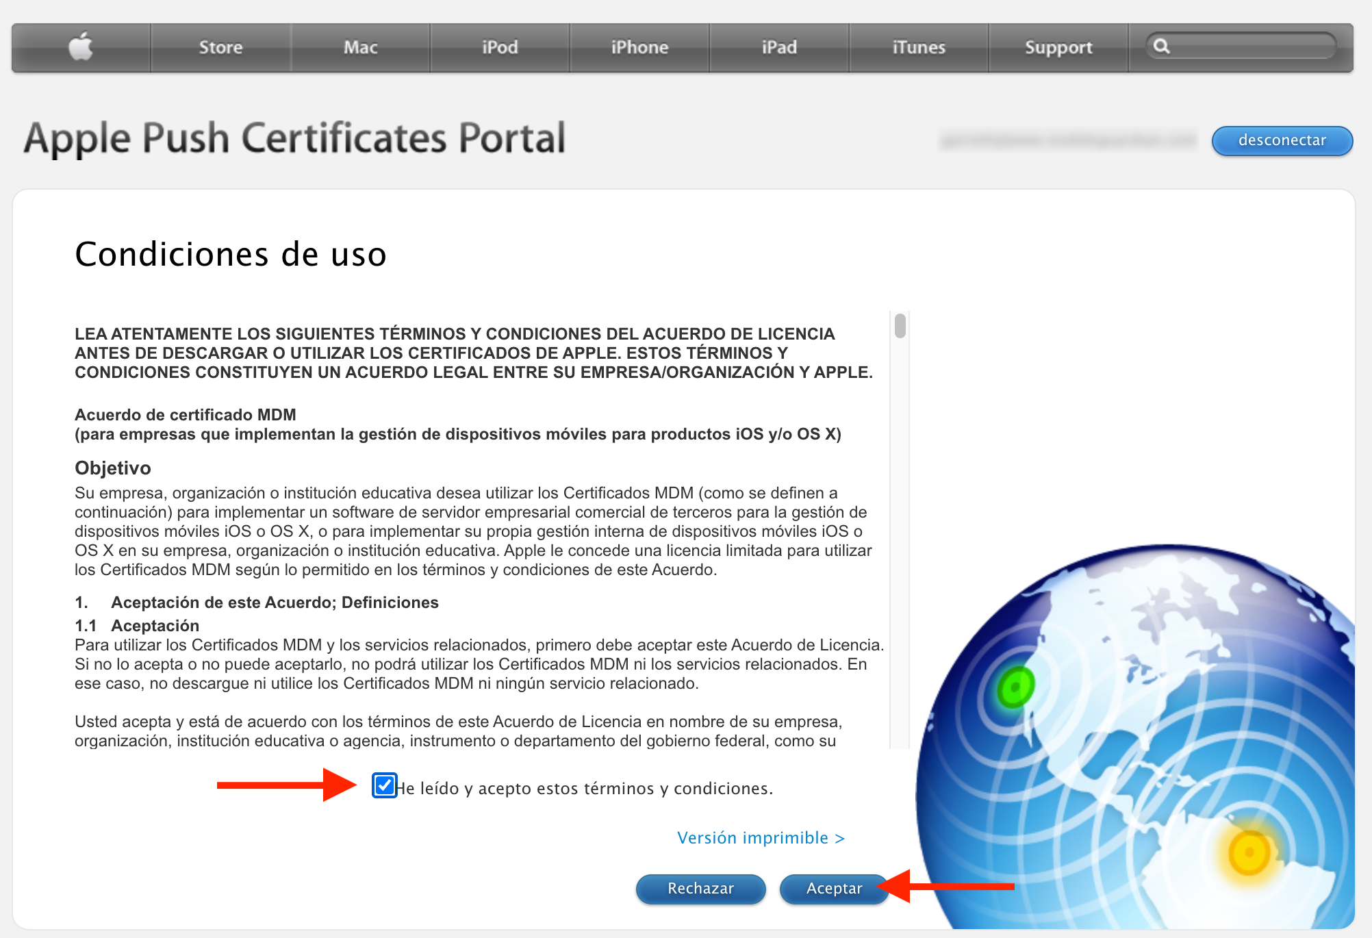This screenshot has height=938, width=1372.
Task: Click the Rechazar button
Action: click(700, 889)
